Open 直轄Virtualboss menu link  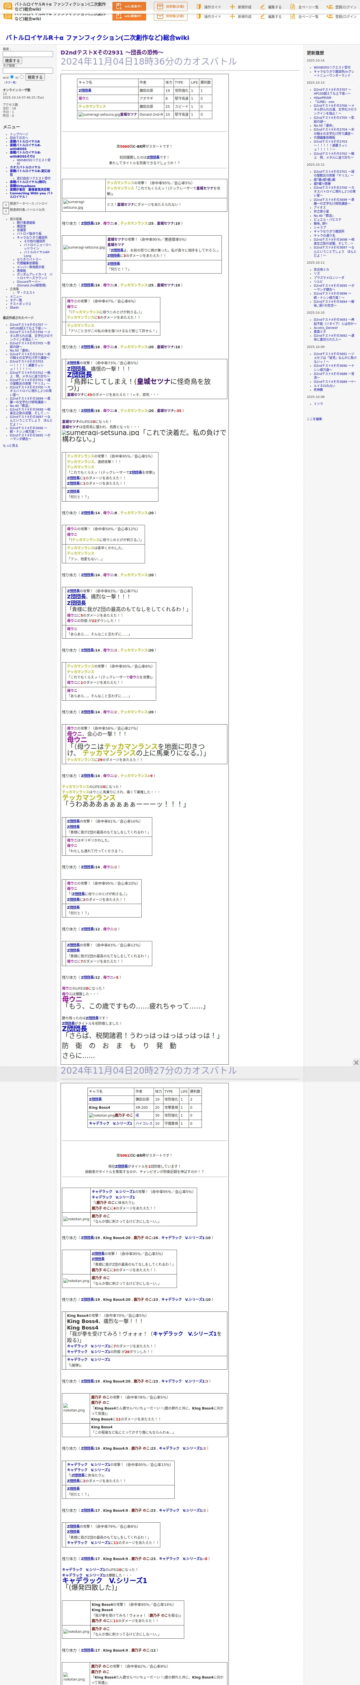(23, 186)
